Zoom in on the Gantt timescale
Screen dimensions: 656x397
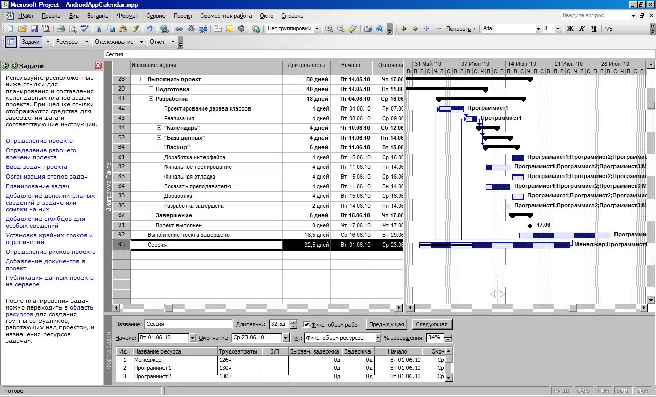click(329, 29)
